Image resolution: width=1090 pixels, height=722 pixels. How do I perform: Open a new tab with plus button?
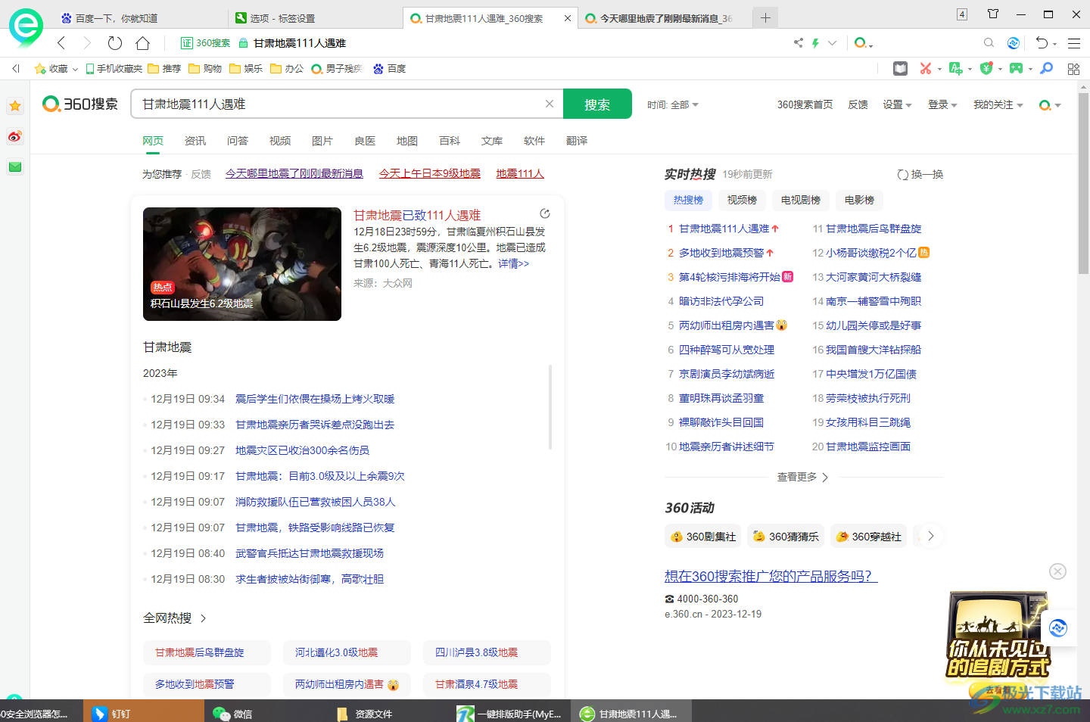click(x=765, y=17)
